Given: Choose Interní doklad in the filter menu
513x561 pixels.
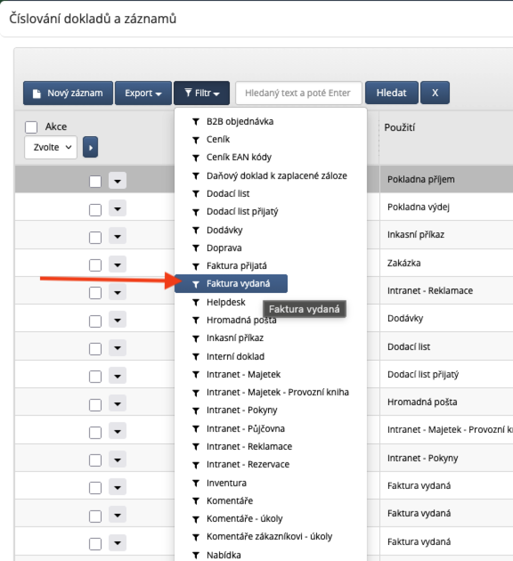Looking at the screenshot, I should [235, 357].
